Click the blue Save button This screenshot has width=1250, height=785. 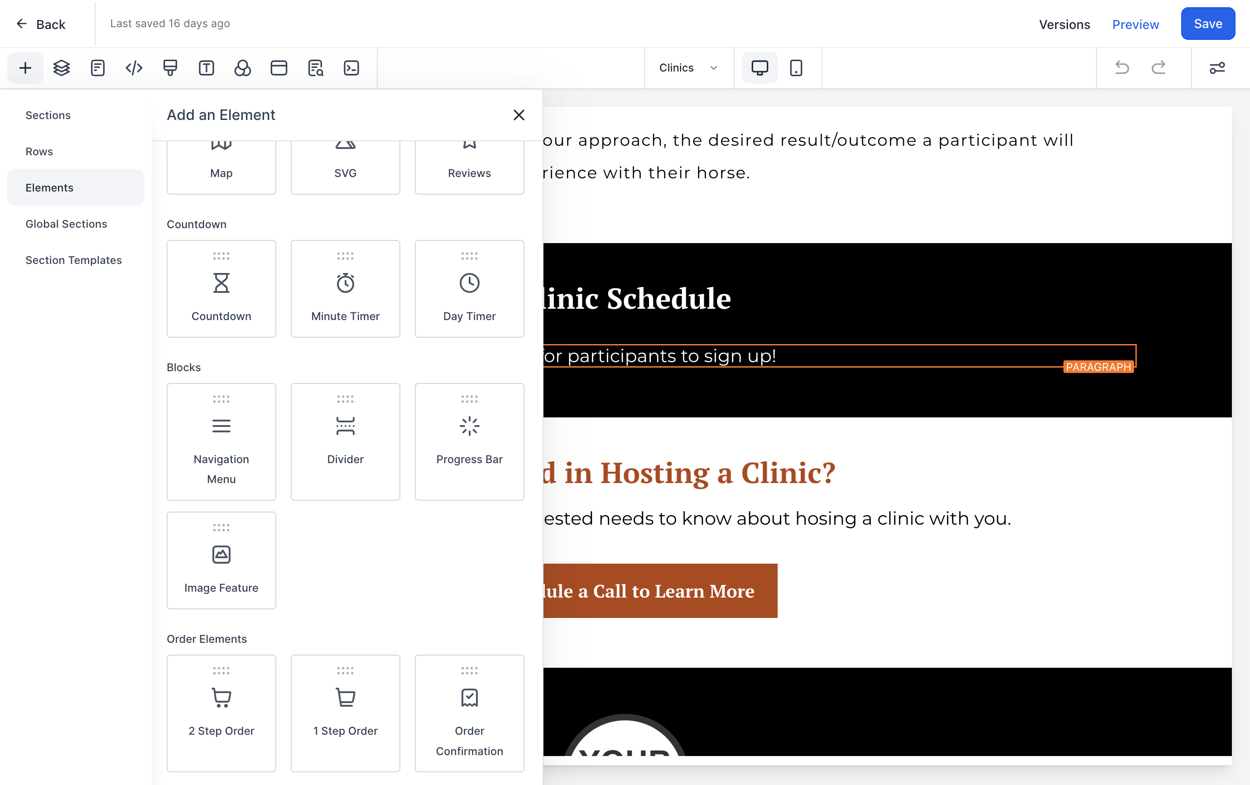tap(1207, 24)
